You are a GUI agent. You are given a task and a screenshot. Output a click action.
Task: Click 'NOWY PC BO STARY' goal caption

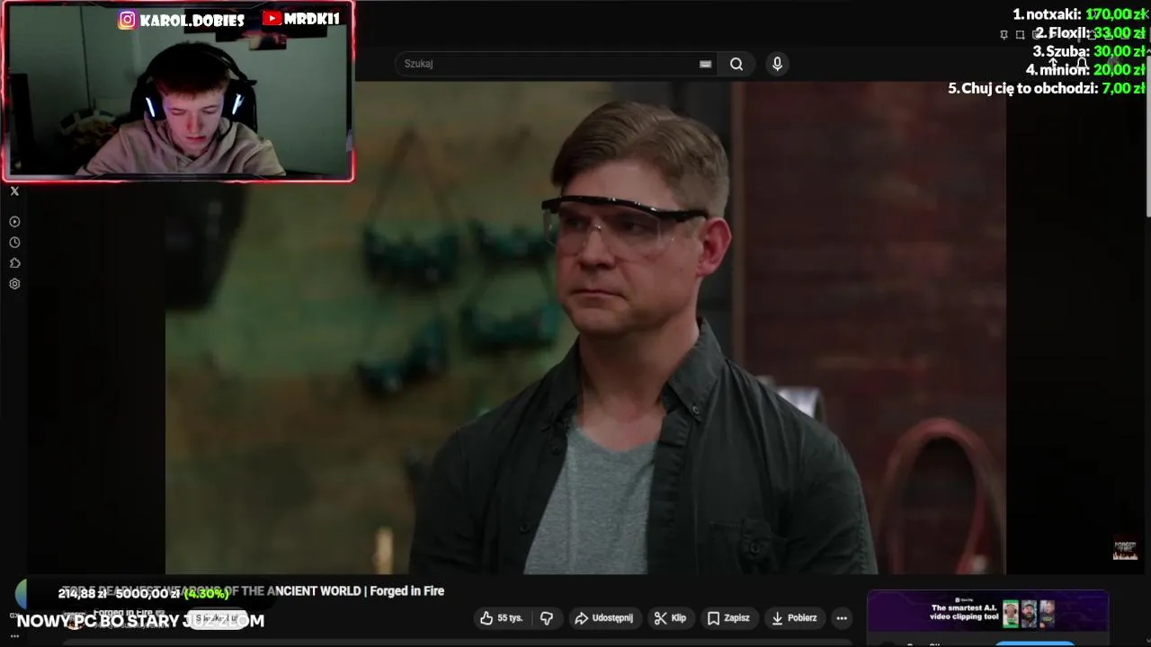point(140,621)
